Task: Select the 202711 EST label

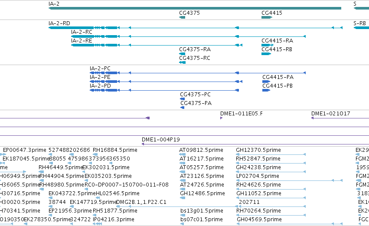Action: (x=249, y=203)
